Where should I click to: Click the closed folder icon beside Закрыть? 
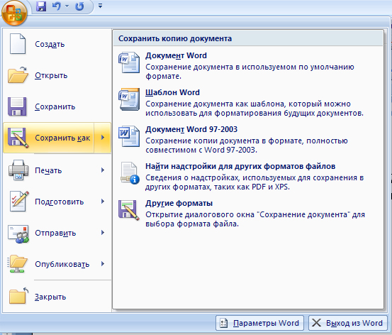pyautogui.click(x=18, y=296)
